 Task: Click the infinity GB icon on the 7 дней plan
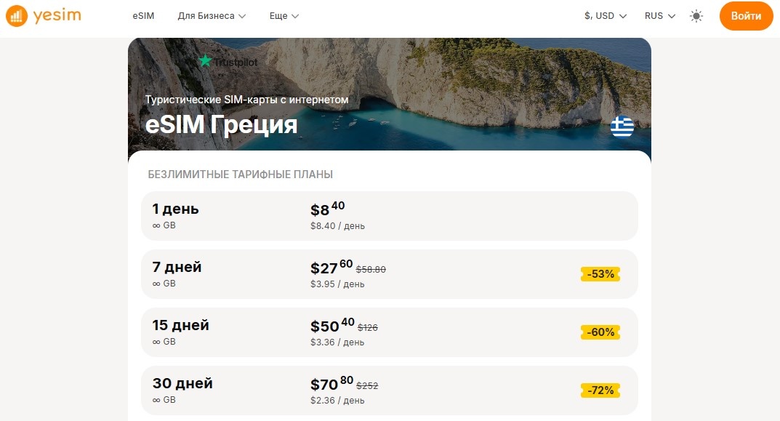click(157, 284)
